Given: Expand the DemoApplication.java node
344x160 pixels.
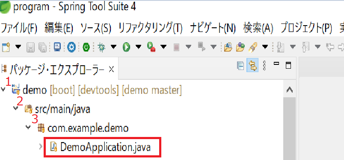Looking at the screenshot, I should (x=41, y=146).
